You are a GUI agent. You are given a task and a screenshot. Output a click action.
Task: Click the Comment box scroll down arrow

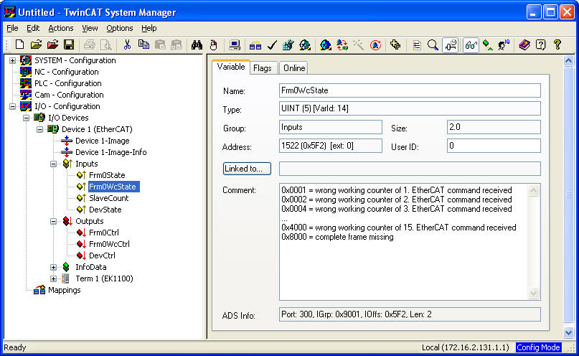click(533, 293)
